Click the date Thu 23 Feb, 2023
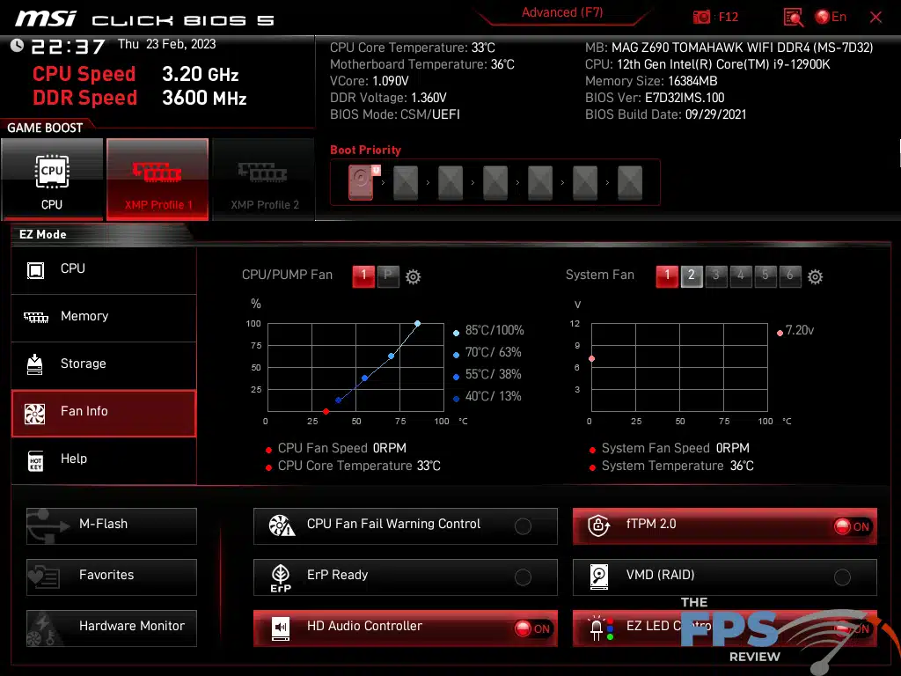The image size is (901, 676). click(x=166, y=44)
